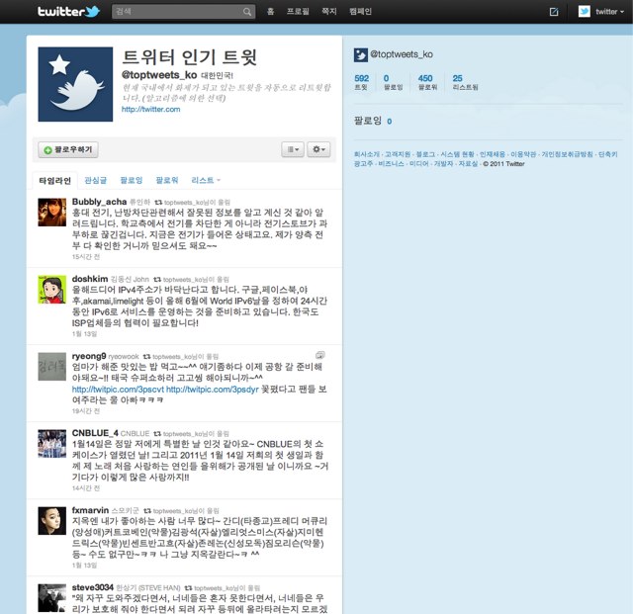The image size is (633, 614).
Task: Open 프로필 in the top navigation
Action: [298, 11]
